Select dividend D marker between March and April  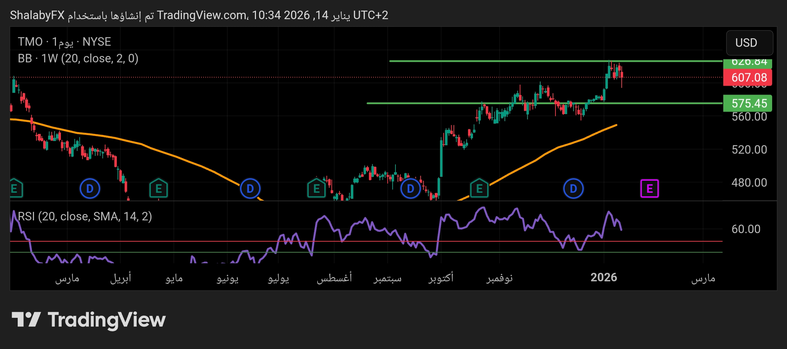pos(90,188)
